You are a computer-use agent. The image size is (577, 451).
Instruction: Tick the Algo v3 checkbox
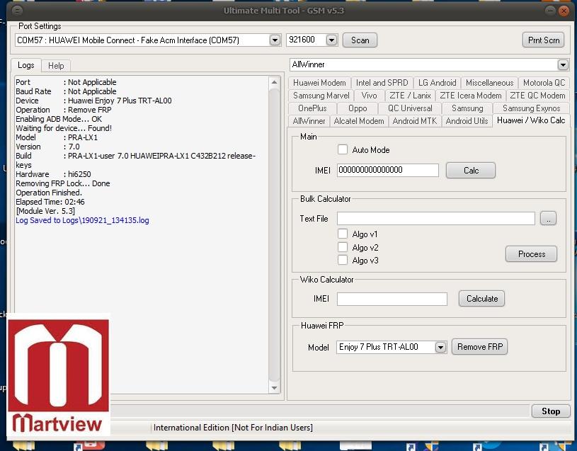tap(343, 260)
